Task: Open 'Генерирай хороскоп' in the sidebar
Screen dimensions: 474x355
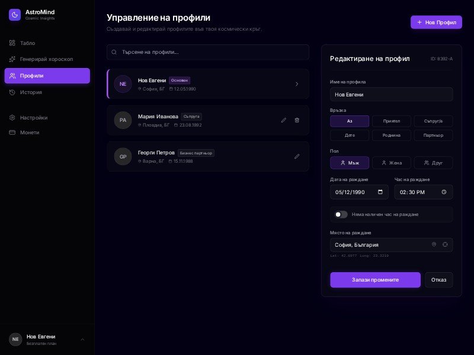Action: pos(46,59)
